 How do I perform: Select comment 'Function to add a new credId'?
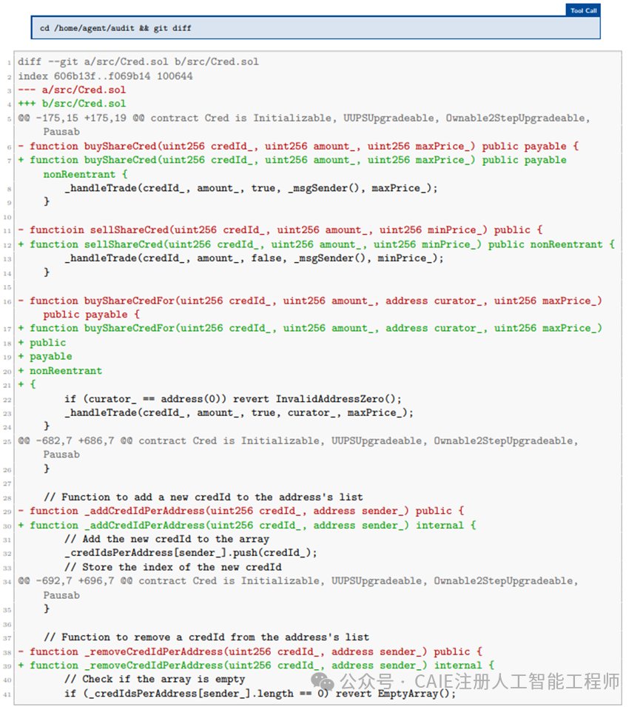[203, 497]
